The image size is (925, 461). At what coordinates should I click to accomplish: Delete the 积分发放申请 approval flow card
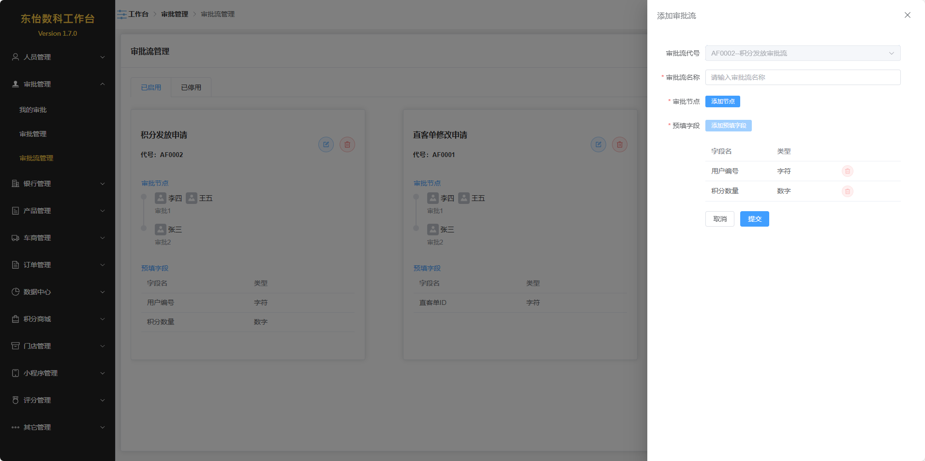(x=347, y=144)
